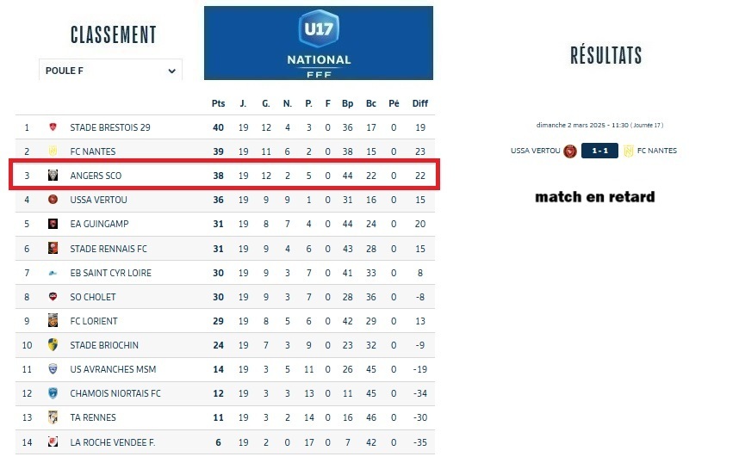745x463 pixels.
Task: Click the Stade Brestois 29 club logo
Action: pyautogui.click(x=53, y=127)
